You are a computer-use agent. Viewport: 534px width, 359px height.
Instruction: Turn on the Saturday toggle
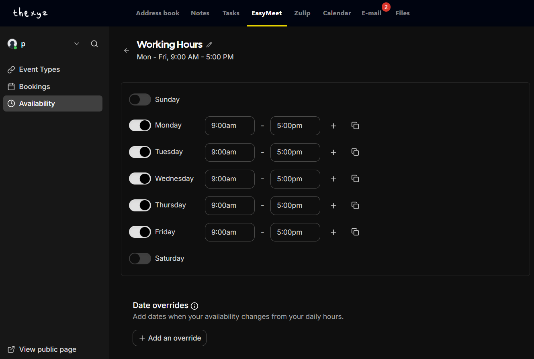(140, 258)
